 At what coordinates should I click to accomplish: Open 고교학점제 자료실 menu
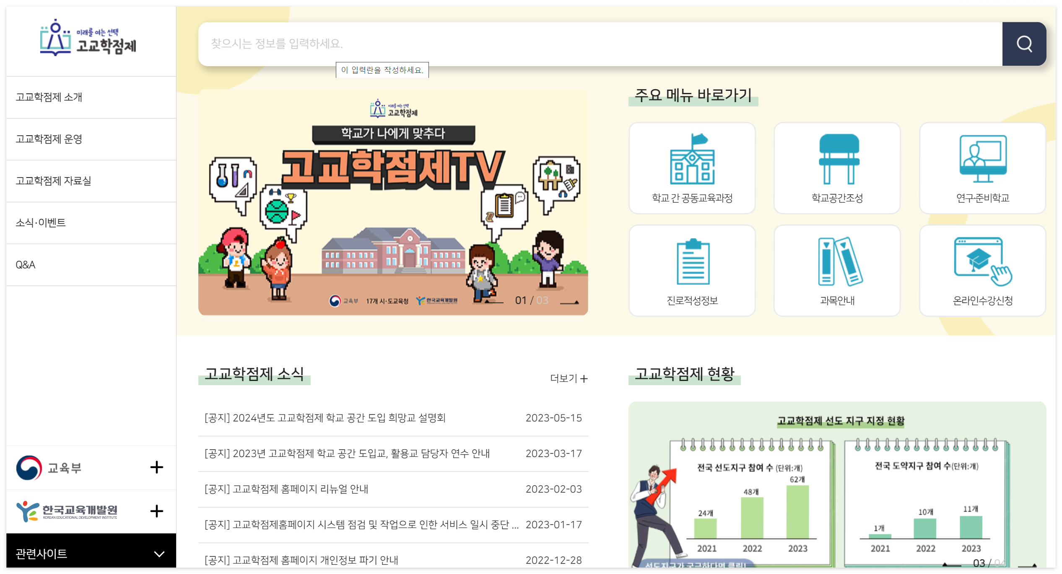(91, 181)
